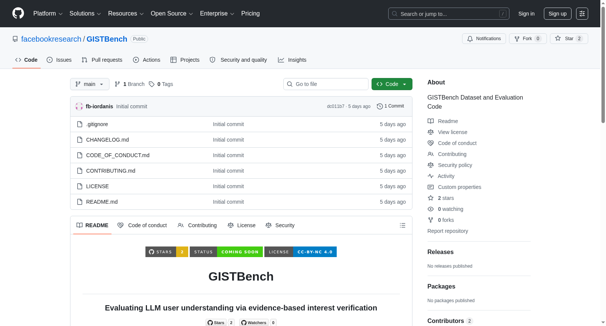Fork the GISTBench repository
This screenshot has width=606, height=326.
click(x=528, y=39)
